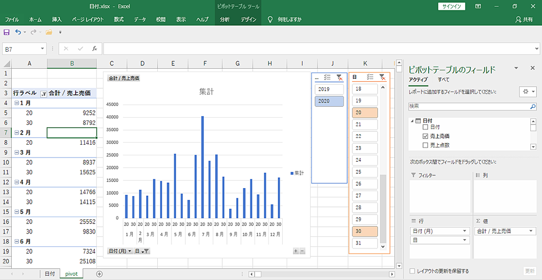Viewport: 542px width, 280px height.
Task: Open 日 row field dropdown
Action: [464, 240]
